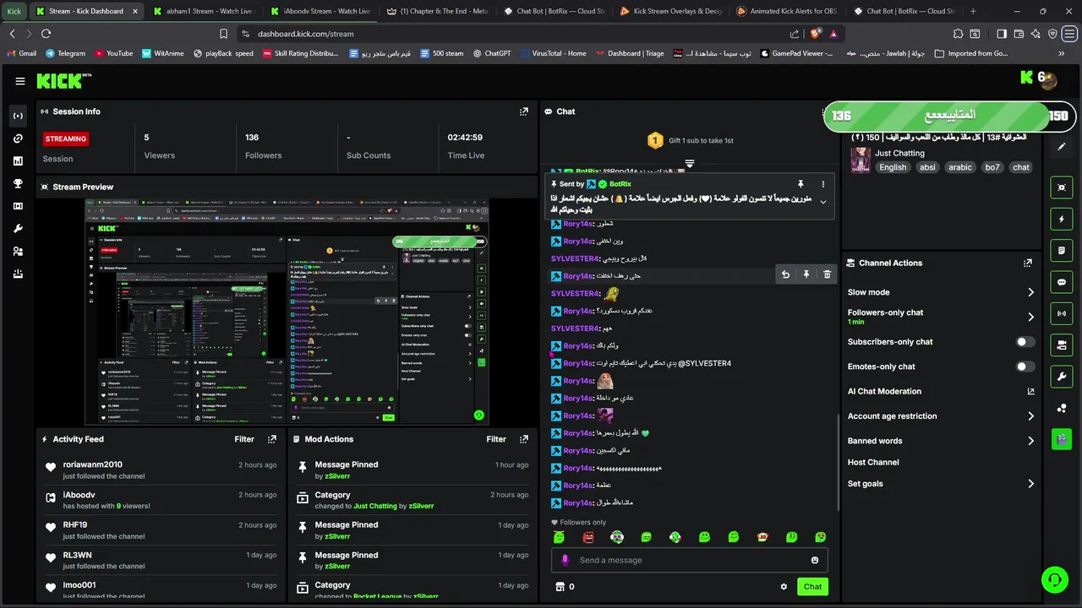
Task: Click green headset support button
Action: pos(1054,580)
